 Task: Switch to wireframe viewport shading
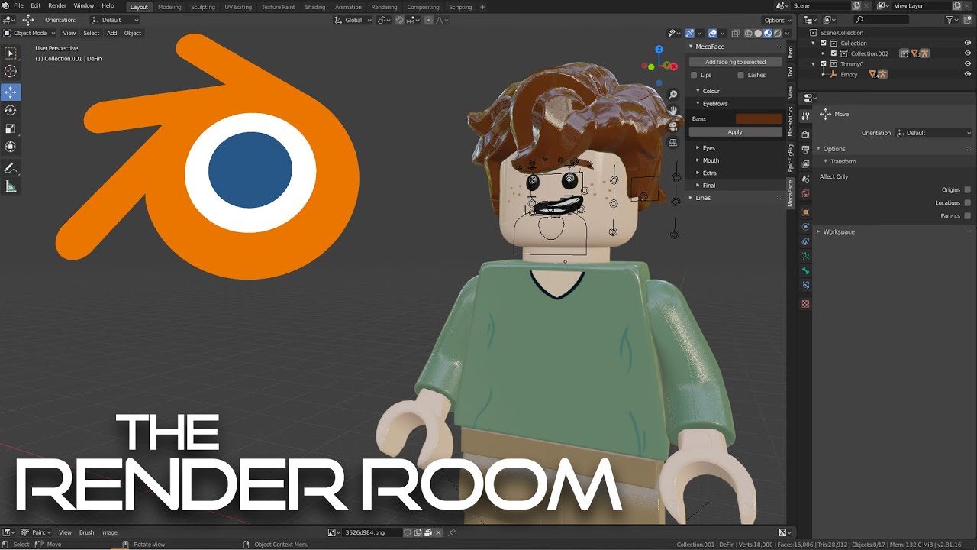pyautogui.click(x=748, y=33)
